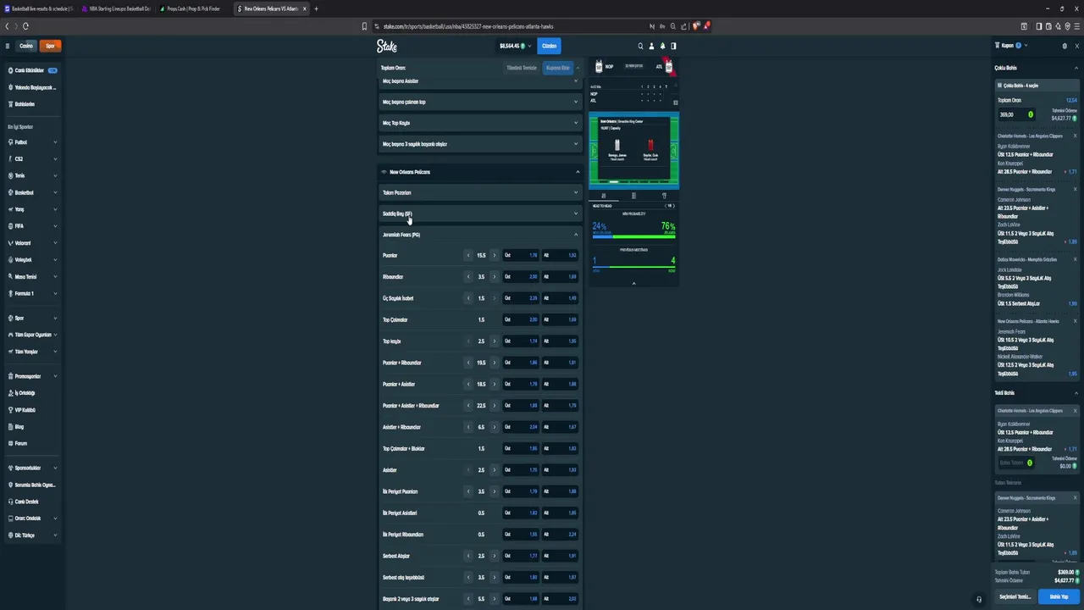Open Canlı Etkinlikler in the sidebar

pos(31,70)
